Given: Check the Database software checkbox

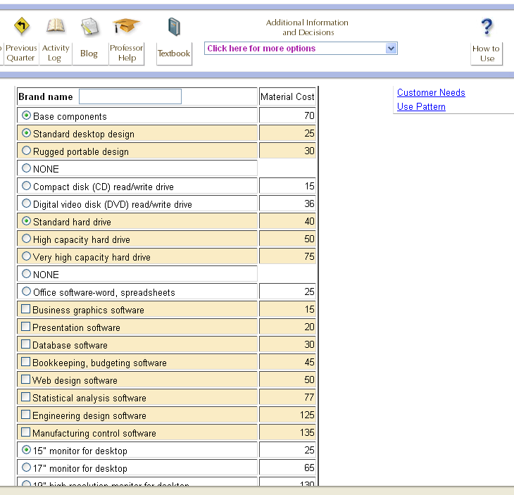Looking at the screenshot, I should click(25, 344).
